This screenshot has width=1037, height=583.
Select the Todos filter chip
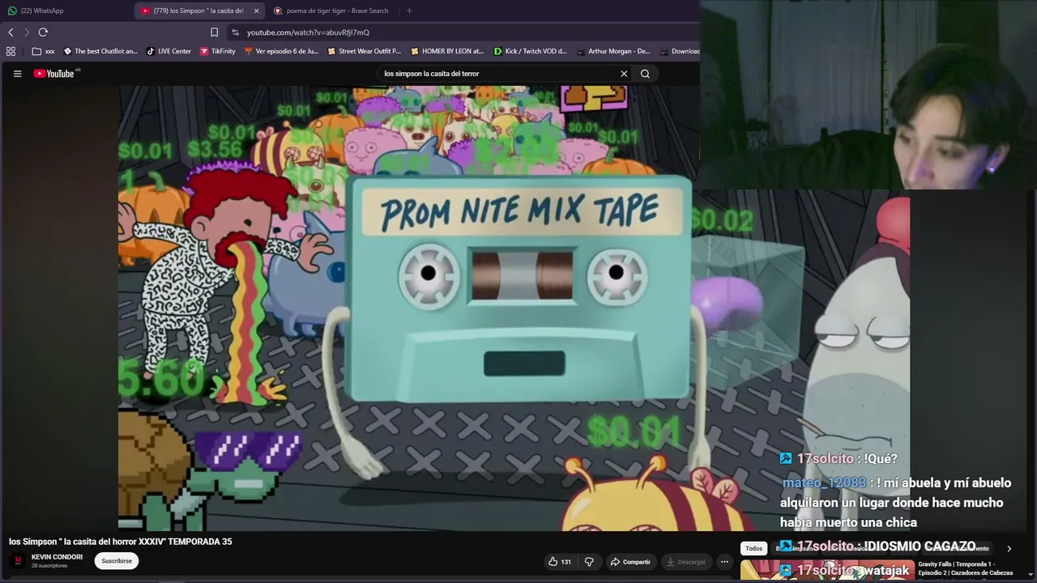coord(753,548)
